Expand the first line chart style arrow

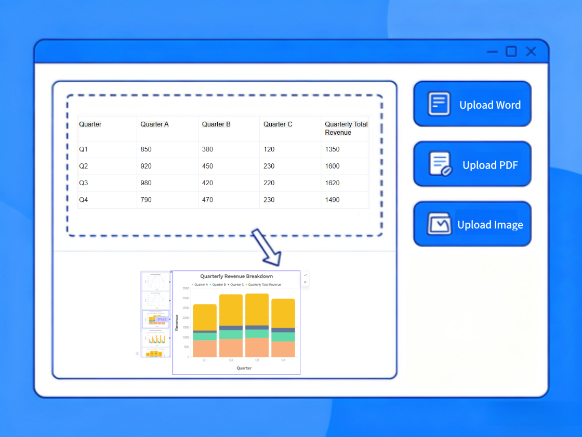(170, 281)
